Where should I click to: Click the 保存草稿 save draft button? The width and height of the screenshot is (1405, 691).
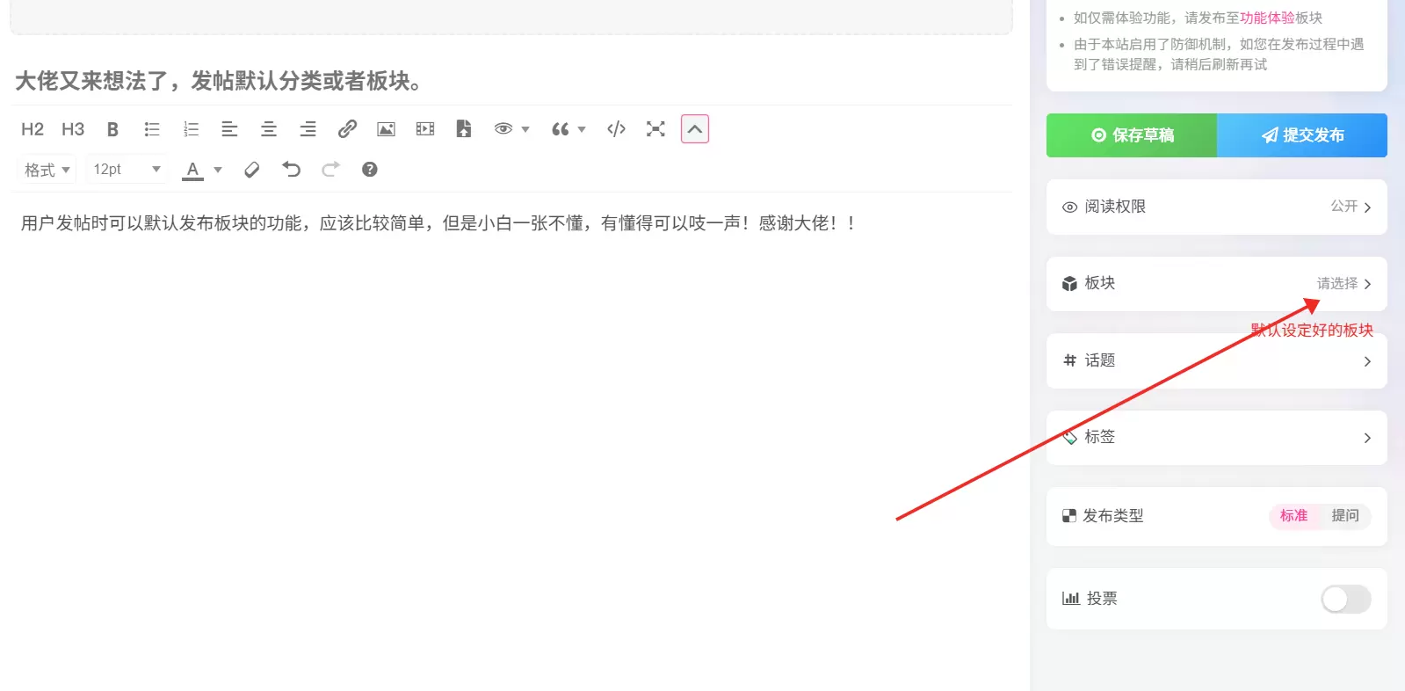click(1132, 135)
